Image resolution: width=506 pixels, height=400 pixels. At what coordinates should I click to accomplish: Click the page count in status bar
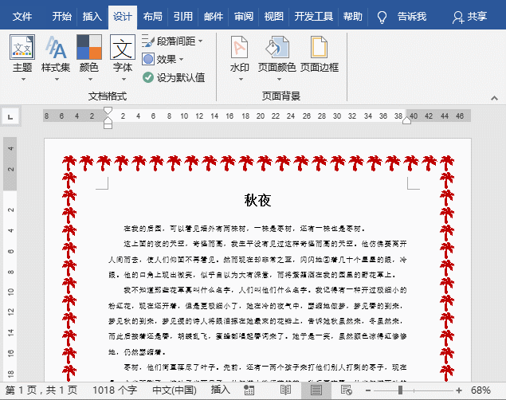click(41, 390)
